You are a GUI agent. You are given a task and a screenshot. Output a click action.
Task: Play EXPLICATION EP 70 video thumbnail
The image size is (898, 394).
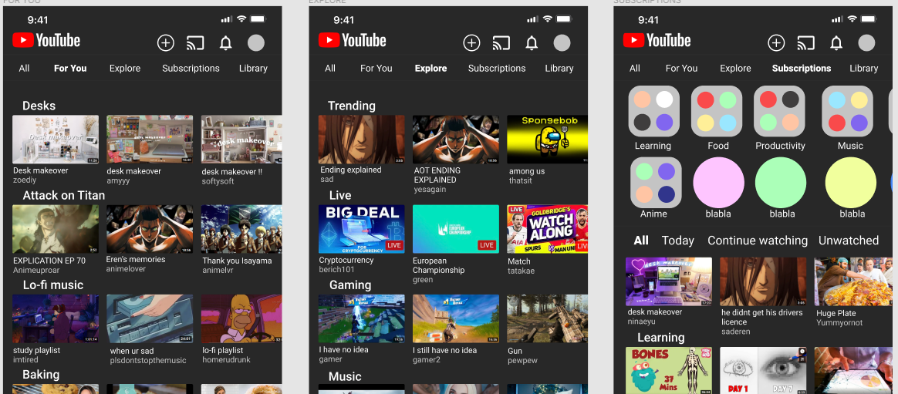tap(56, 229)
